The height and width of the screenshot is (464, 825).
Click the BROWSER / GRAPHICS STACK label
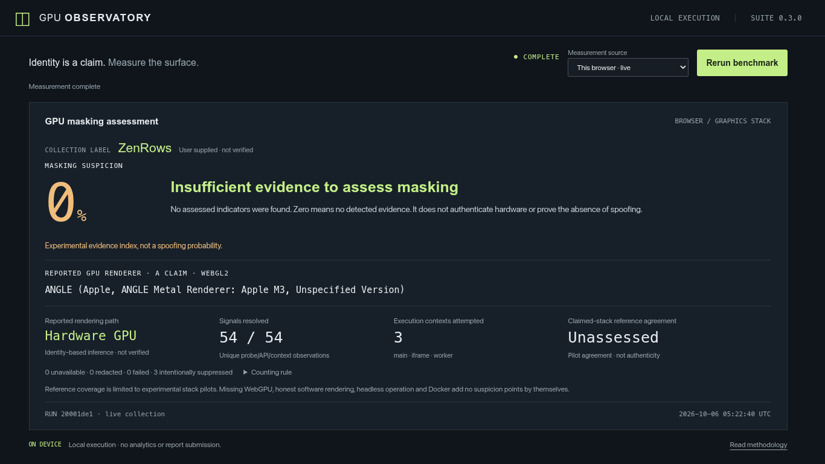[723, 121]
